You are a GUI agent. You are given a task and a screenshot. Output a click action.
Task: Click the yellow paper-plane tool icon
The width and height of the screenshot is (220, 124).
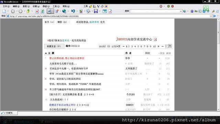point(90,6)
